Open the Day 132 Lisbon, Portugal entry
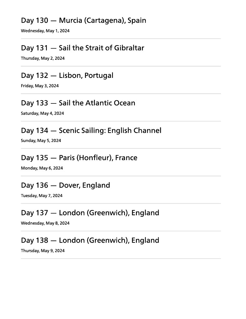Screen dimensions: 246x319 [x=67, y=75]
